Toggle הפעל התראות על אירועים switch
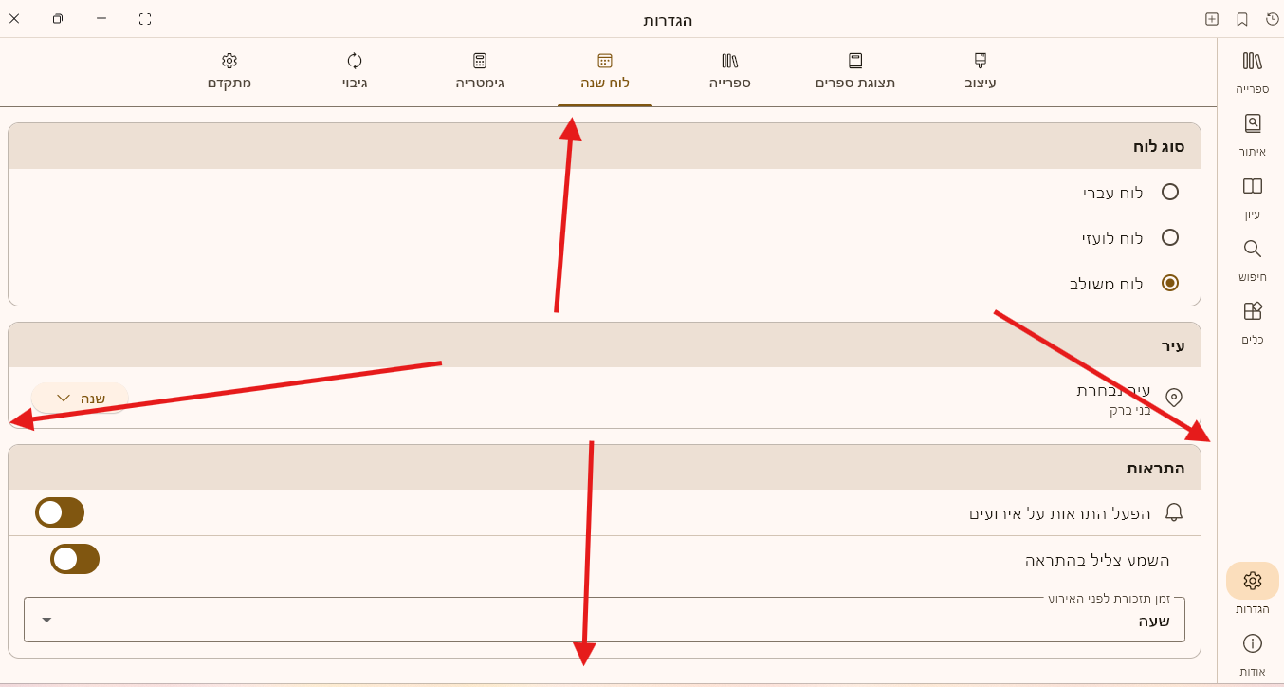 pos(60,512)
